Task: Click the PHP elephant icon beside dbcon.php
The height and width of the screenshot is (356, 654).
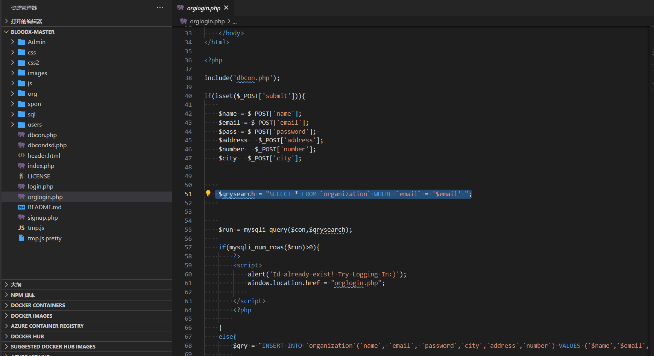Action: (21, 135)
